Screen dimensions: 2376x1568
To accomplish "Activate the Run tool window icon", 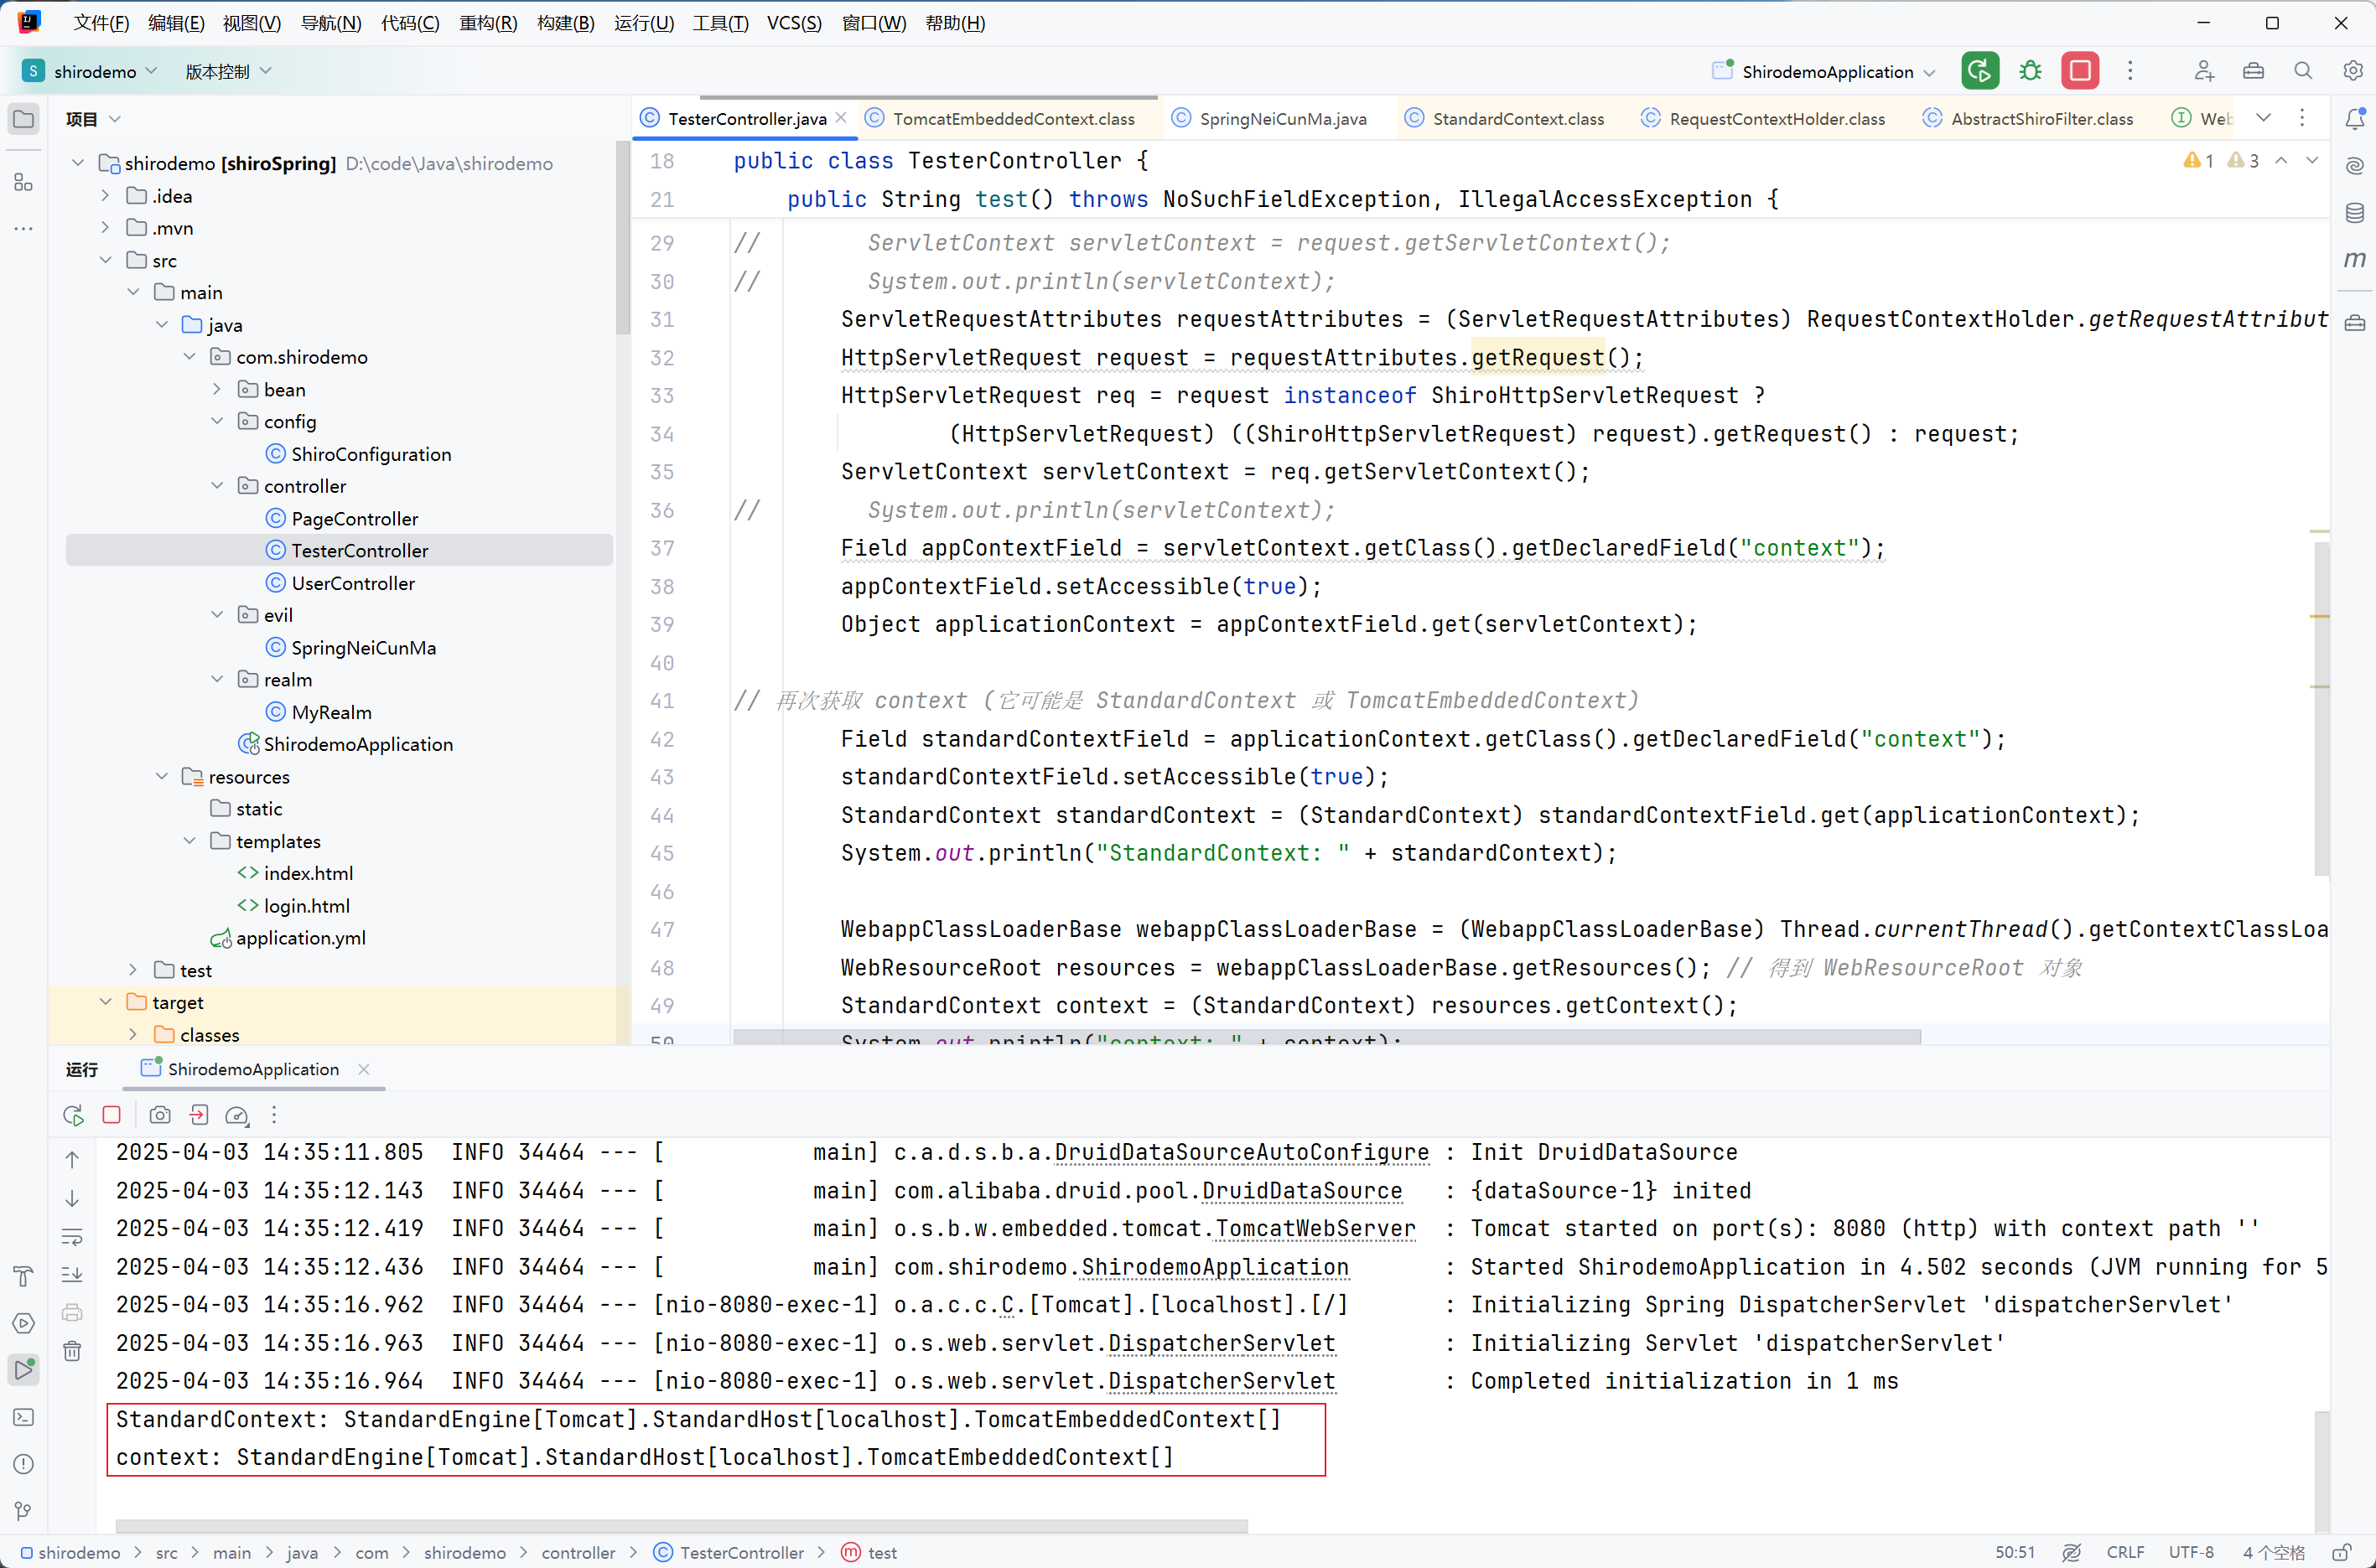I will point(23,1369).
